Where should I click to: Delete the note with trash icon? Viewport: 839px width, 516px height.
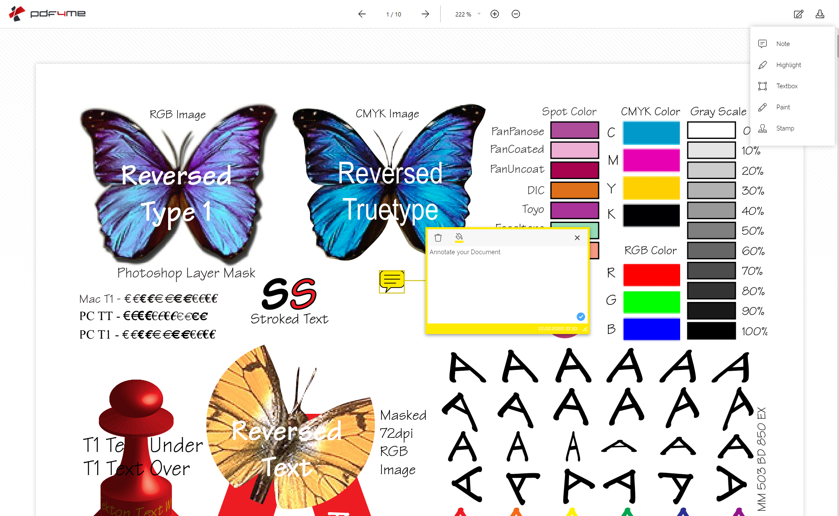click(438, 238)
